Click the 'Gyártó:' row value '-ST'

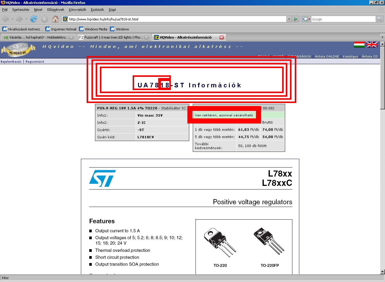point(141,130)
